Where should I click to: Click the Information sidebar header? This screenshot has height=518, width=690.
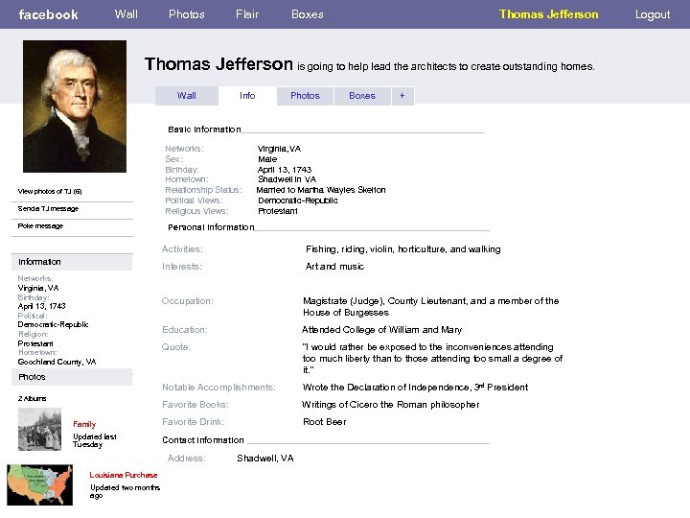pyautogui.click(x=72, y=262)
